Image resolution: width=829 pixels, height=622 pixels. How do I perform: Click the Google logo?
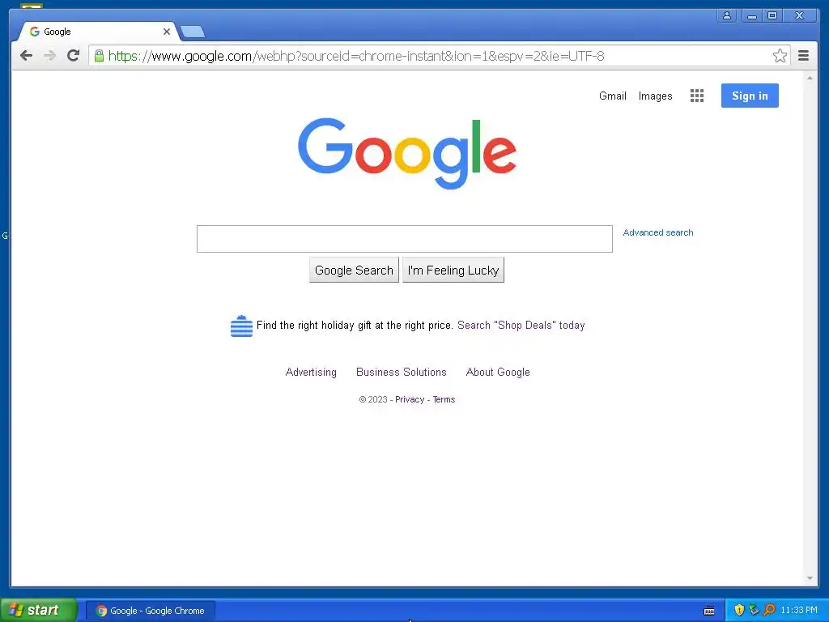pos(407,153)
